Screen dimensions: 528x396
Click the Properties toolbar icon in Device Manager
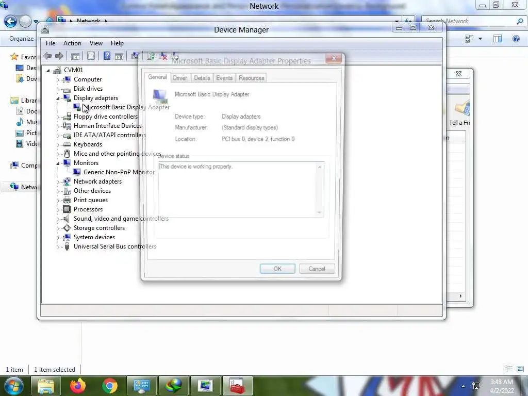click(x=91, y=56)
